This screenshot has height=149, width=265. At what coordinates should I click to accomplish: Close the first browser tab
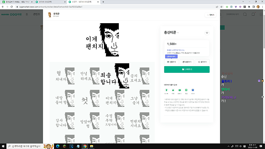coord(32,2)
